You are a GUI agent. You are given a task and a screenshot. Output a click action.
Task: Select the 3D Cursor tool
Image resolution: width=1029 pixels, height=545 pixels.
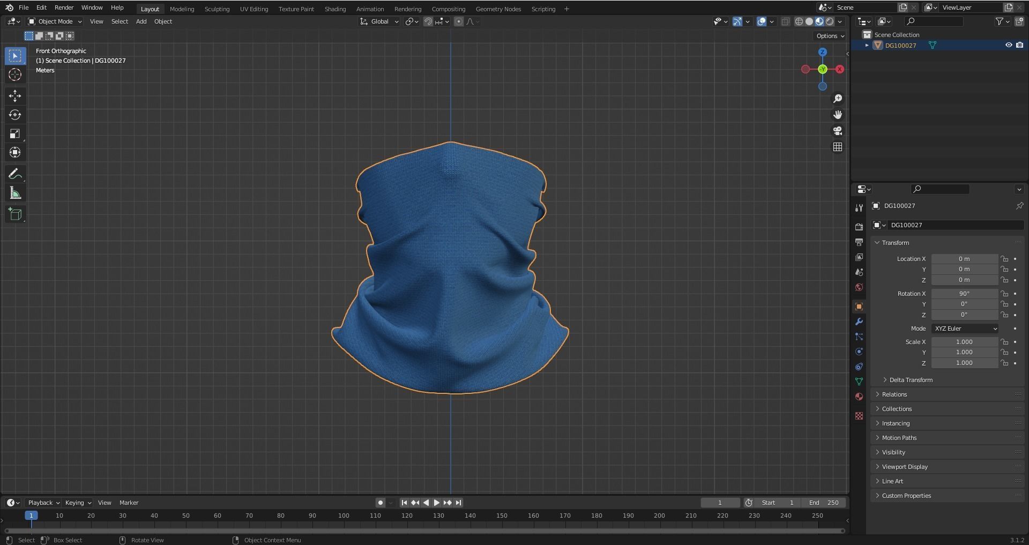[15, 75]
